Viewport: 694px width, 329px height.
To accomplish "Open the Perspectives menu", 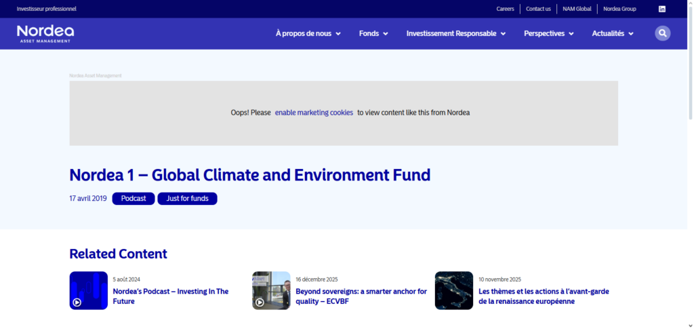I will (544, 34).
